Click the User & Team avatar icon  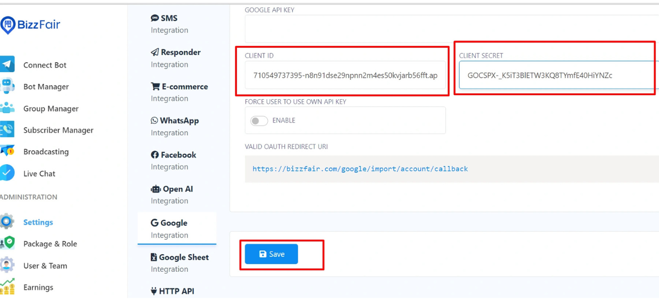pos(7,265)
